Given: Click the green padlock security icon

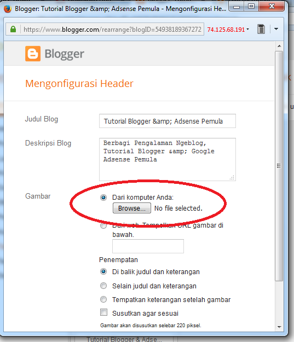Looking at the screenshot, I should tap(13, 29).
